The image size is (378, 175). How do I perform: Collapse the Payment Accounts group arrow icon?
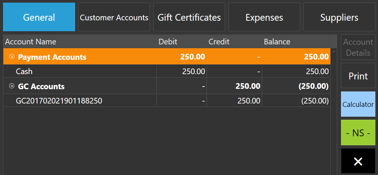click(11, 57)
